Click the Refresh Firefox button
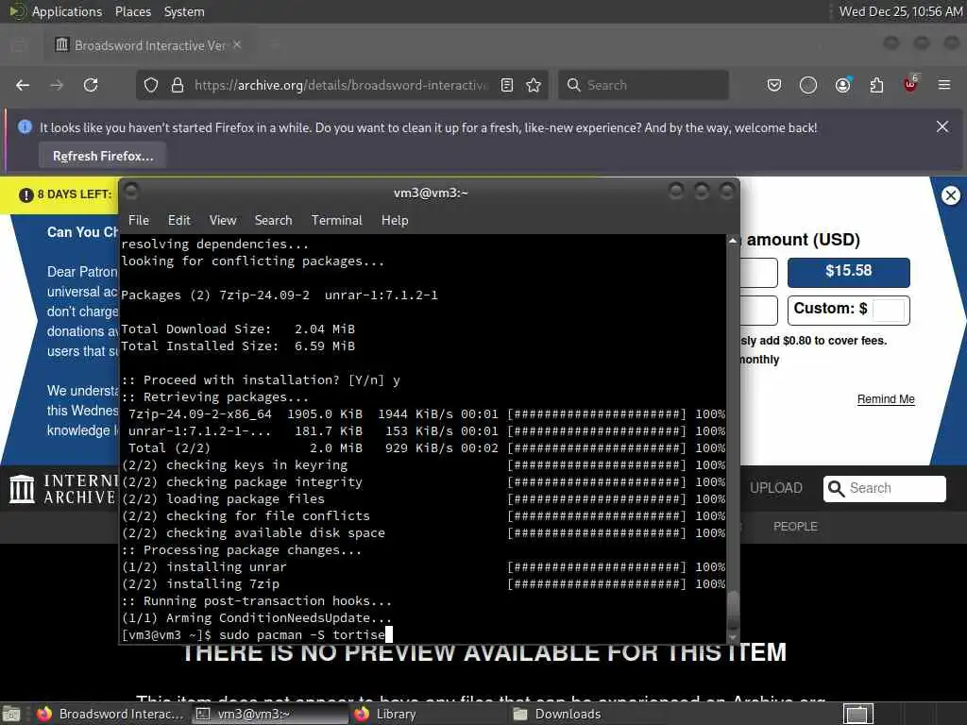967x725 pixels. pos(103,156)
